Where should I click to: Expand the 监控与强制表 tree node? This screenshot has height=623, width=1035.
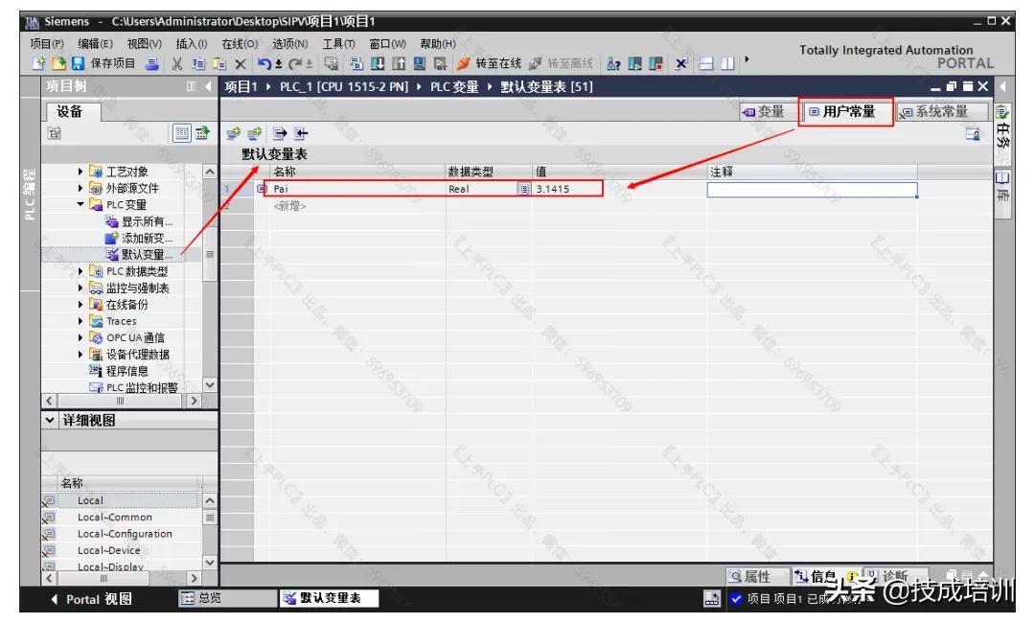[x=80, y=288]
